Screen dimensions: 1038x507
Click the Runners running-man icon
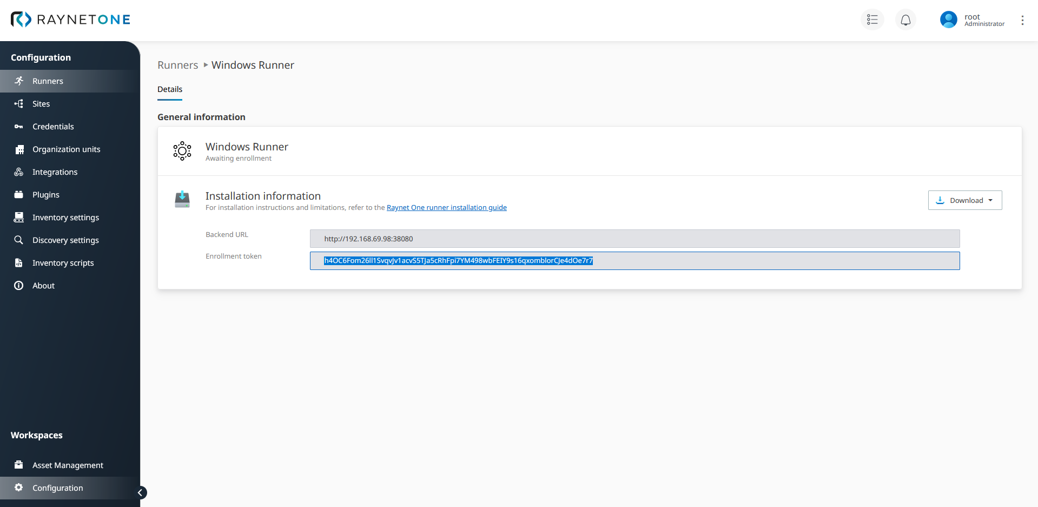coord(19,81)
